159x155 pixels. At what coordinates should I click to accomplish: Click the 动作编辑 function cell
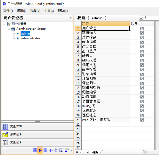click(106, 97)
